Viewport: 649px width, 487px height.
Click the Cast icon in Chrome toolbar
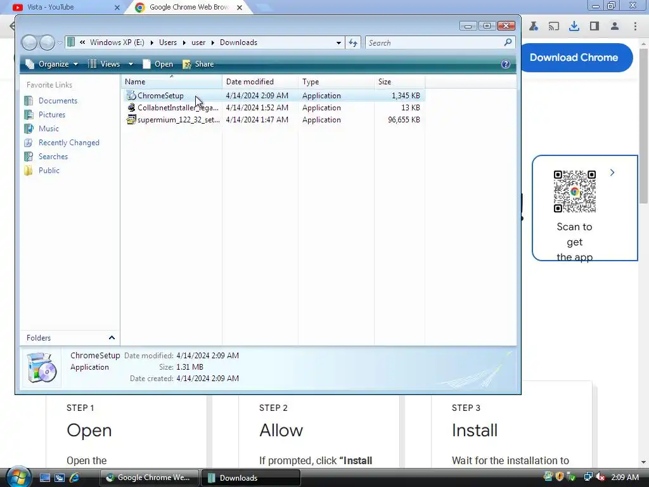553,27
